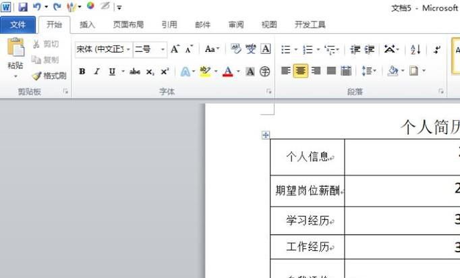This screenshot has height=278, width=460.
Task: Toggle superscript formatting
Action: click(x=165, y=72)
